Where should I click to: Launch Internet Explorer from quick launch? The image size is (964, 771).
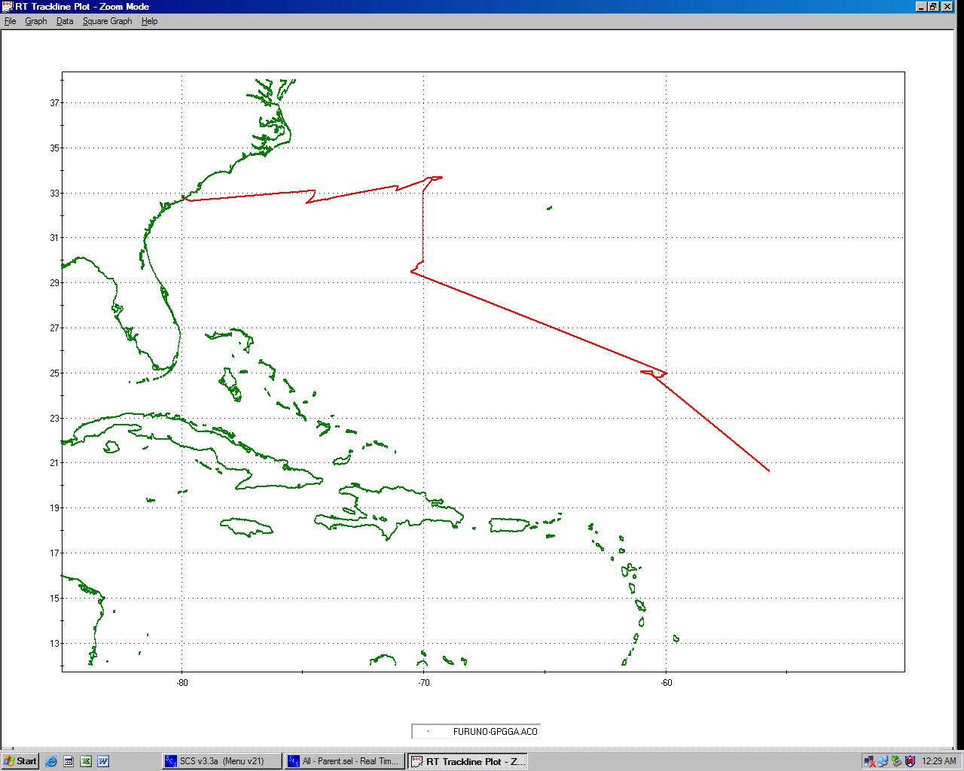51,761
